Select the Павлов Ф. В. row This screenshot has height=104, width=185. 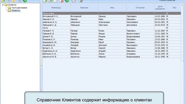coord(112,34)
